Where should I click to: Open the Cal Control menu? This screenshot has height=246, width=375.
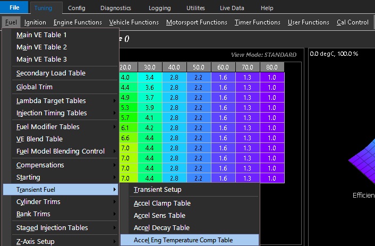click(353, 22)
